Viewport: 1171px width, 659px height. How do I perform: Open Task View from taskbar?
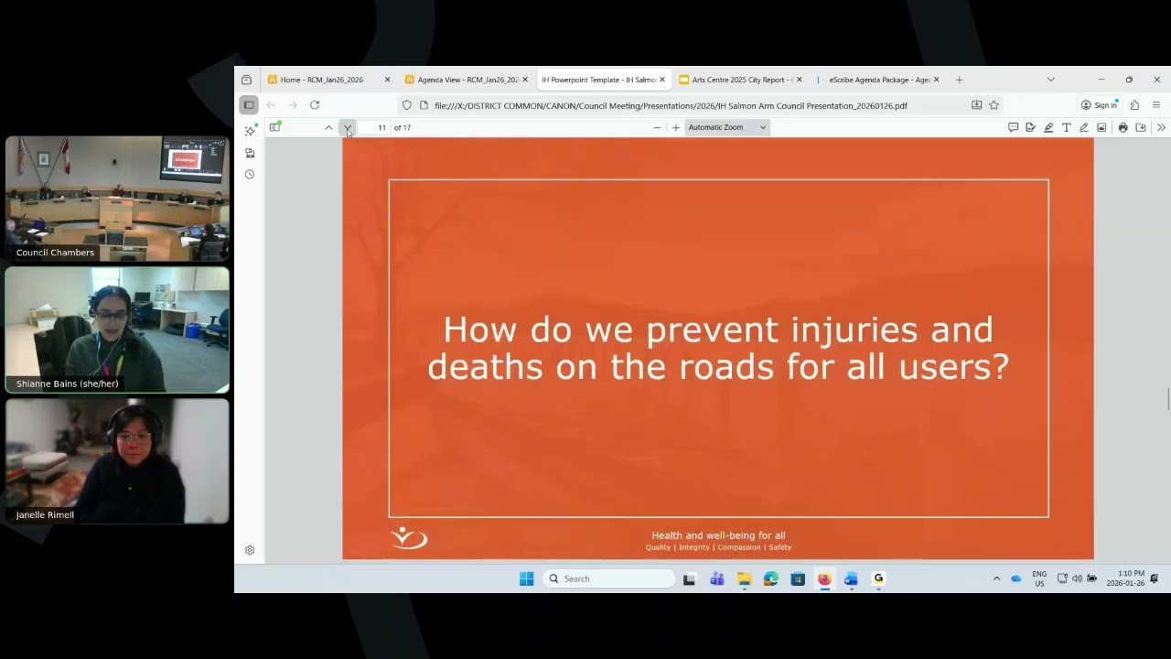coord(690,578)
